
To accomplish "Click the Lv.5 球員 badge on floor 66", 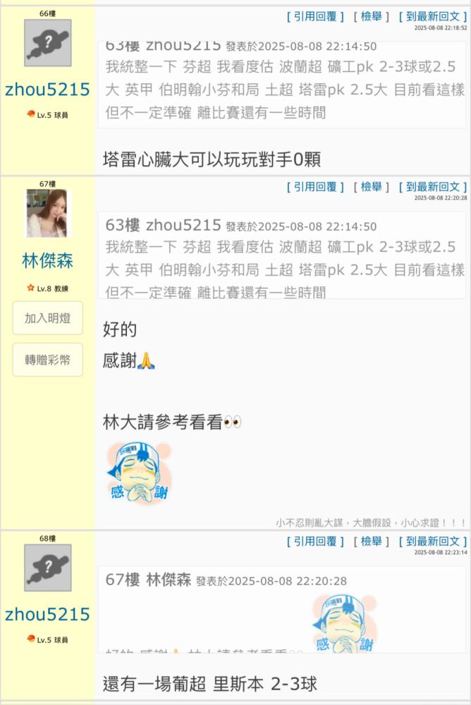I will [x=47, y=115].
